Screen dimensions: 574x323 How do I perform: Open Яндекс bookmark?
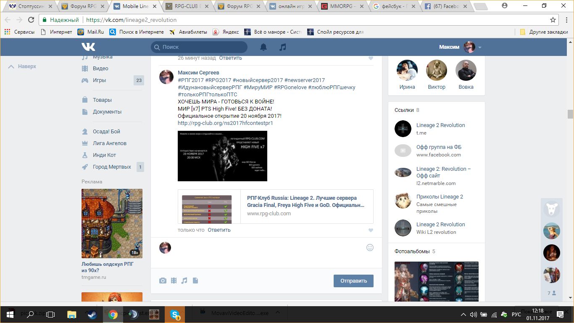[226, 32]
